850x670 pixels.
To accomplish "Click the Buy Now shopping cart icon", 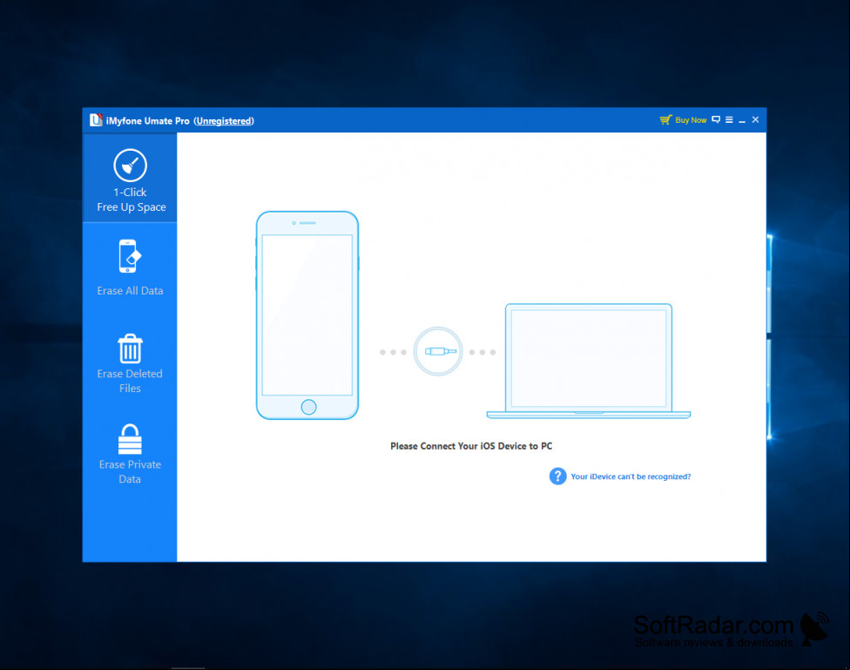I will pyautogui.click(x=665, y=120).
